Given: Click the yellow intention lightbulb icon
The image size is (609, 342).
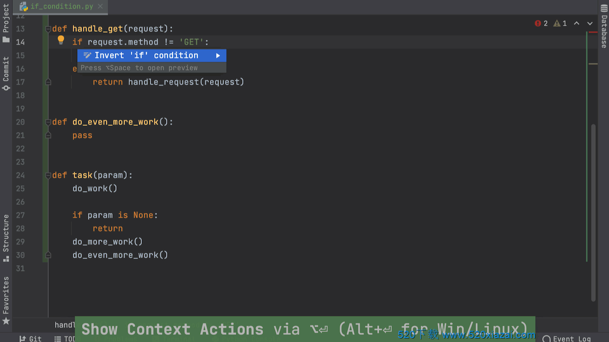Looking at the screenshot, I should (61, 40).
